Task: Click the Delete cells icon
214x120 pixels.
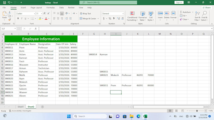Action: tap(167, 13)
